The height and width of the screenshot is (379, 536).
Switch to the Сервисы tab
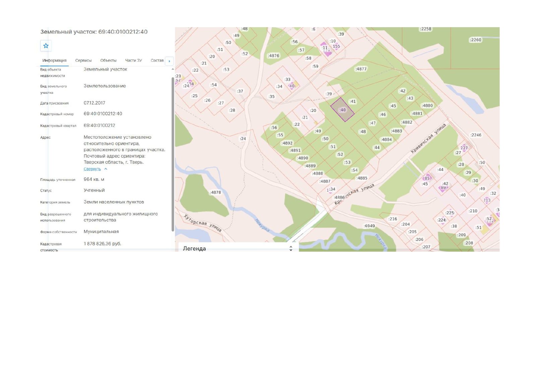(83, 61)
